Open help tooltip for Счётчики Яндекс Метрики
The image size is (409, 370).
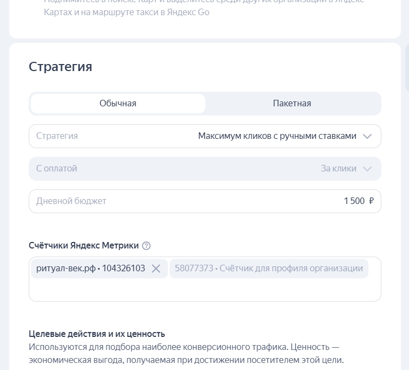click(146, 246)
